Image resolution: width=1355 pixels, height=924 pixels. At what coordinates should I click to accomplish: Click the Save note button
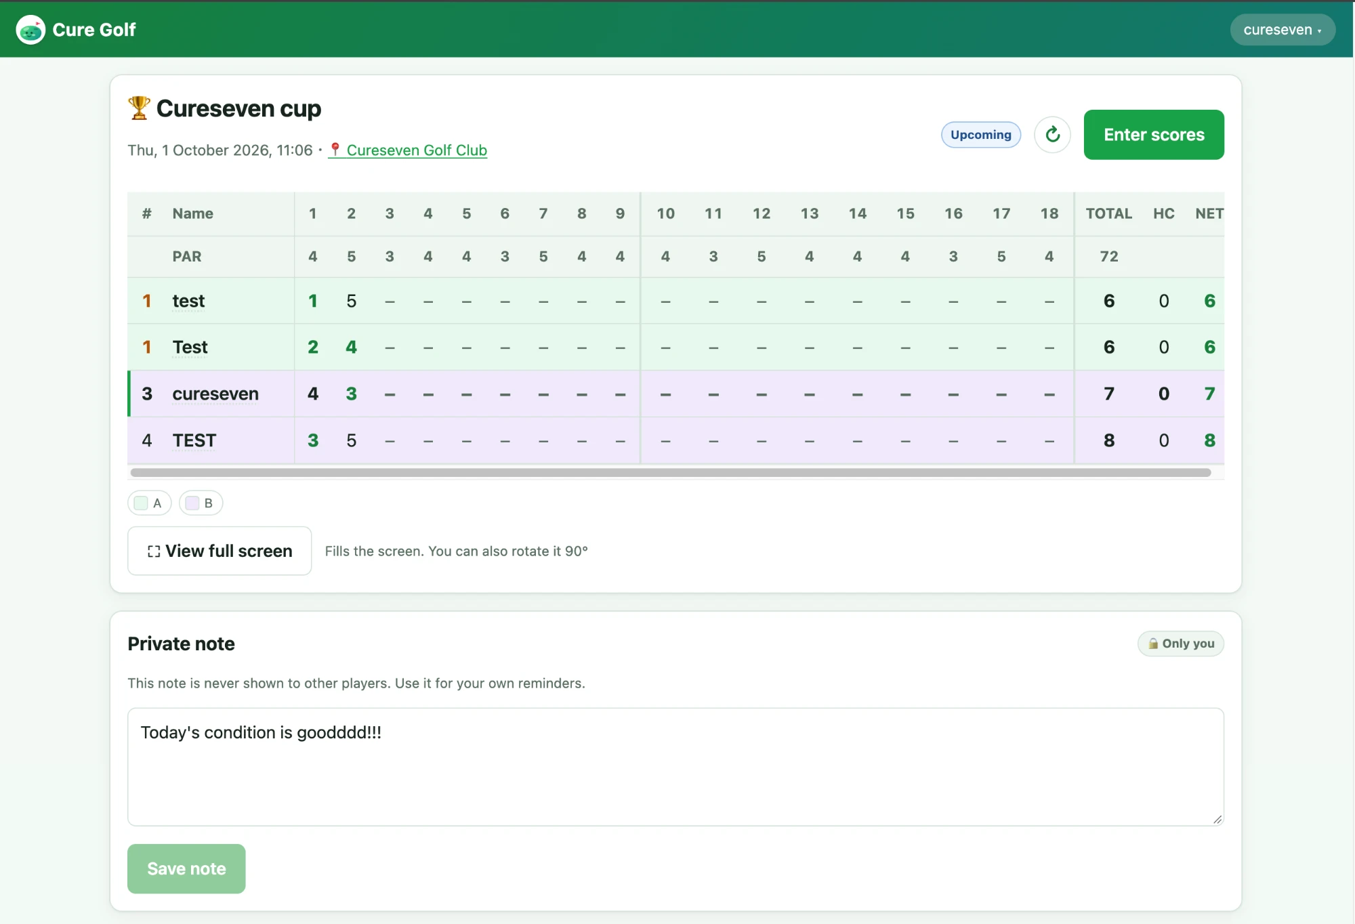click(186, 868)
